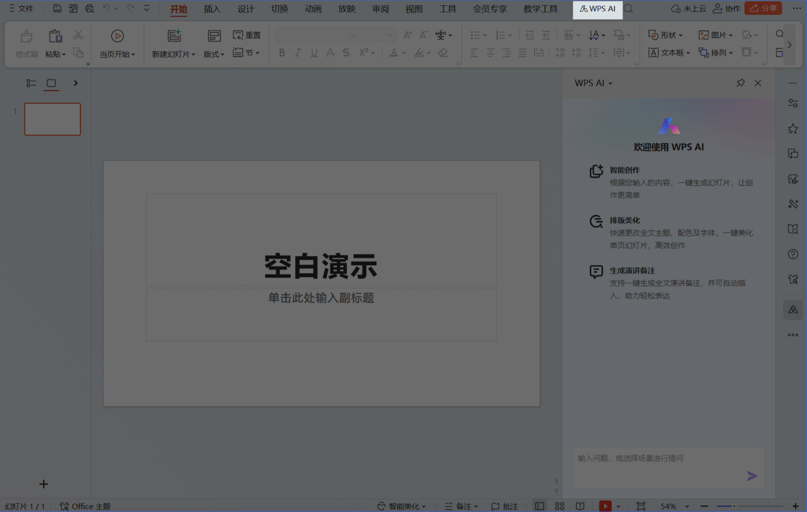The width and height of the screenshot is (807, 512).
Task: Click the zoom slider in status bar
Action: point(734,506)
